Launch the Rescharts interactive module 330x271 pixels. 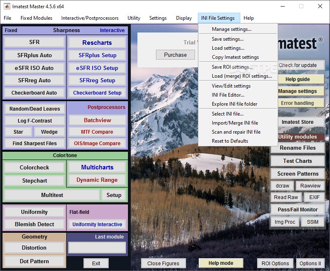(97, 43)
